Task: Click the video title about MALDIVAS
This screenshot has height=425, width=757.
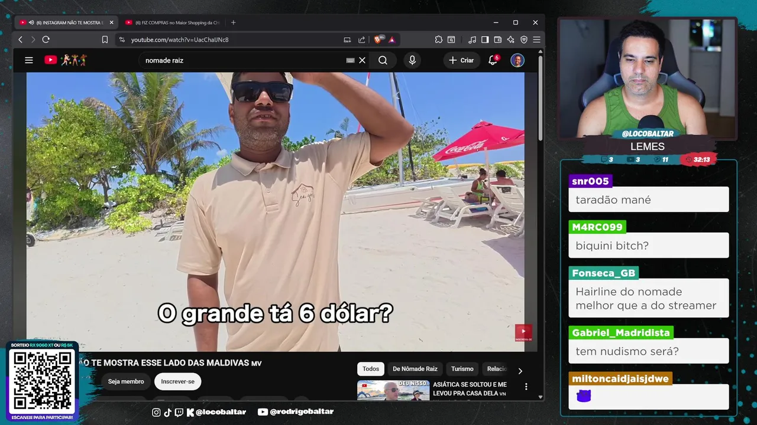Action: [172, 363]
